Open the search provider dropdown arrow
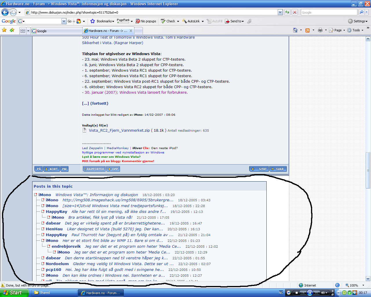The width and height of the screenshot is (371, 297). (367, 12)
